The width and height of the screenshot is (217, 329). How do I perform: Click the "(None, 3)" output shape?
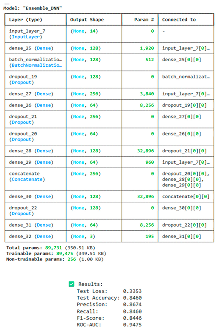(x=83, y=237)
